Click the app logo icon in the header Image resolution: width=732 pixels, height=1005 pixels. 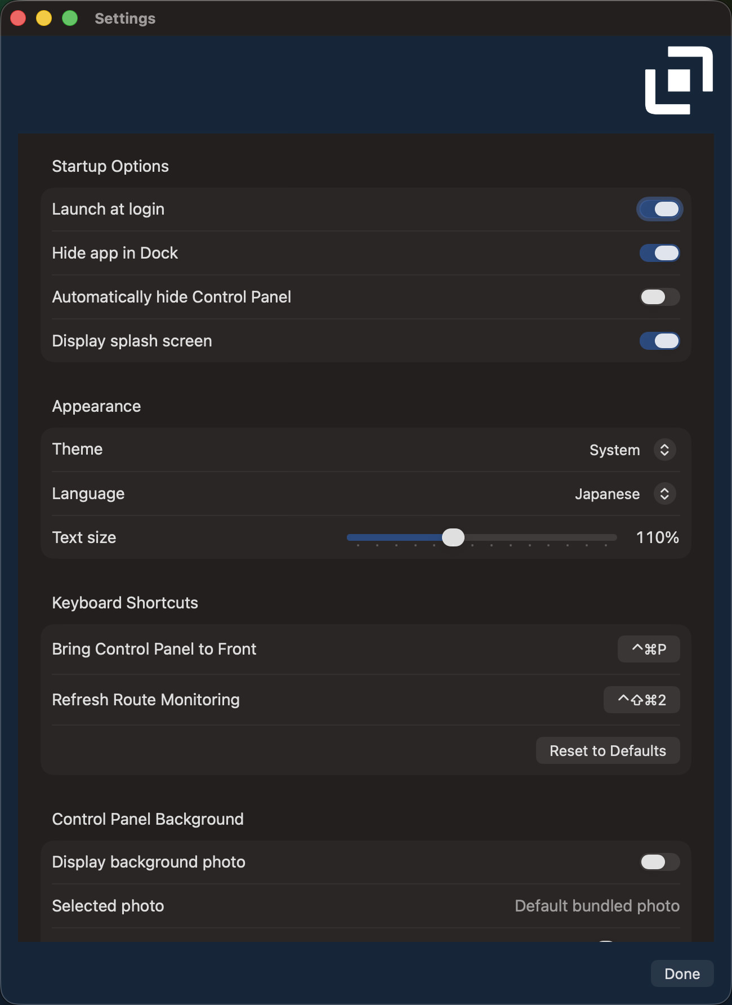pos(679,81)
